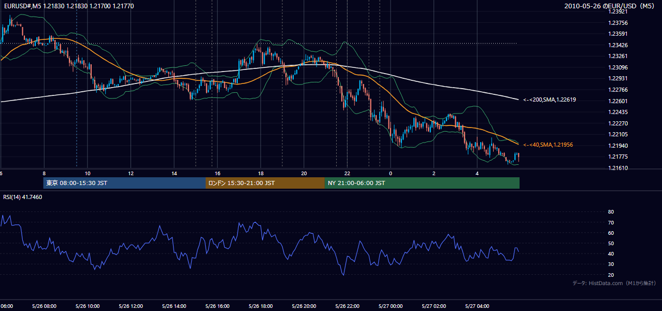
Task: Click RSI scale level 30
Action: (x=611, y=264)
